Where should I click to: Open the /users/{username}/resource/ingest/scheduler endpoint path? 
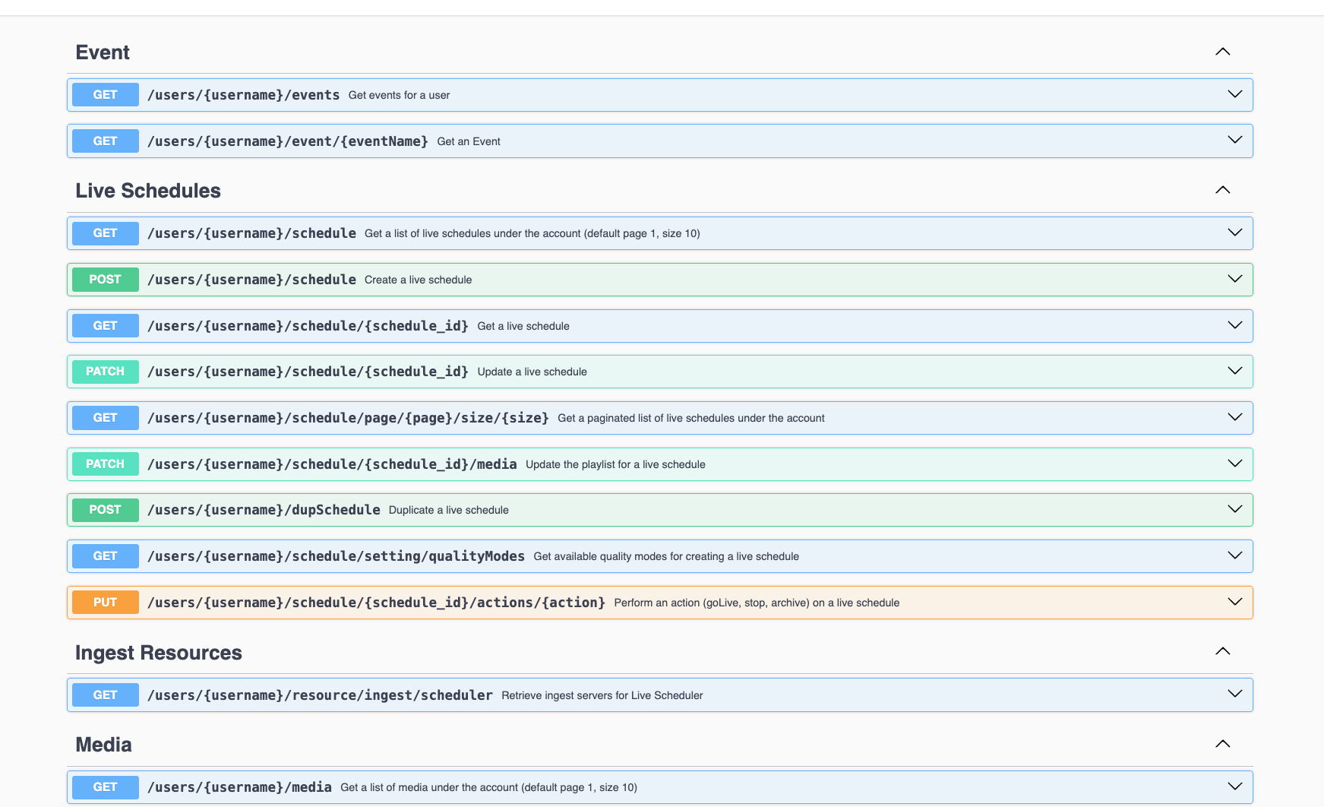[320, 695]
